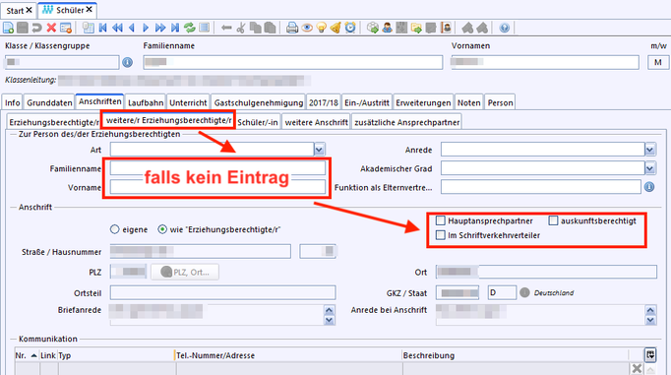Click the Funktion als Elternvertreter input field
The height and width of the screenshot is (375, 671).
pos(541,187)
